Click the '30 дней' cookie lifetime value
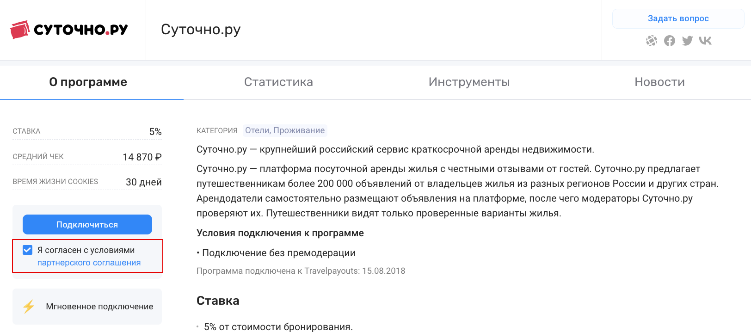751x332 pixels. pos(144,182)
